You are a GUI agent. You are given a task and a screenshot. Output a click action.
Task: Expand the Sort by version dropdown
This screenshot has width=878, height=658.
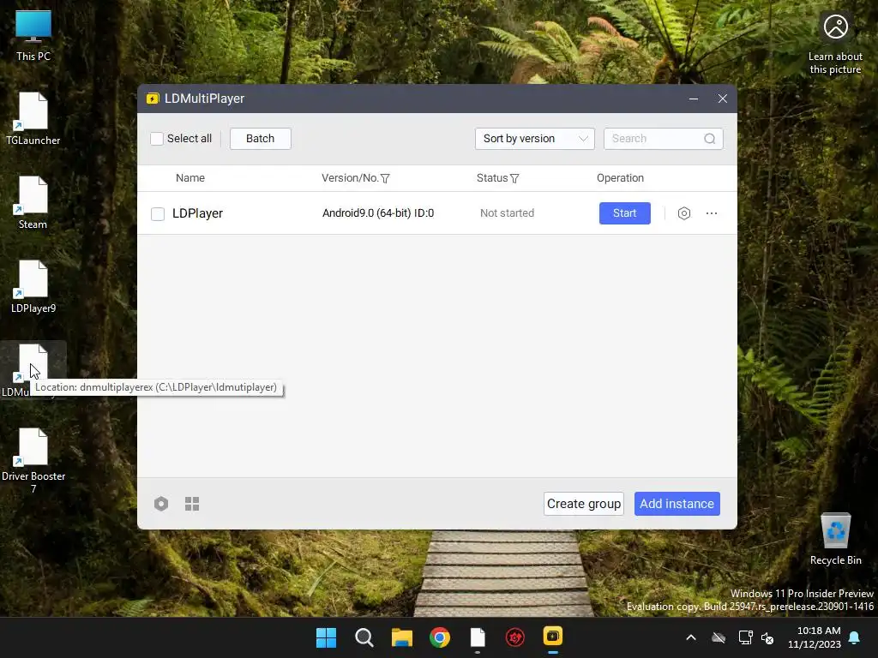pyautogui.click(x=535, y=139)
